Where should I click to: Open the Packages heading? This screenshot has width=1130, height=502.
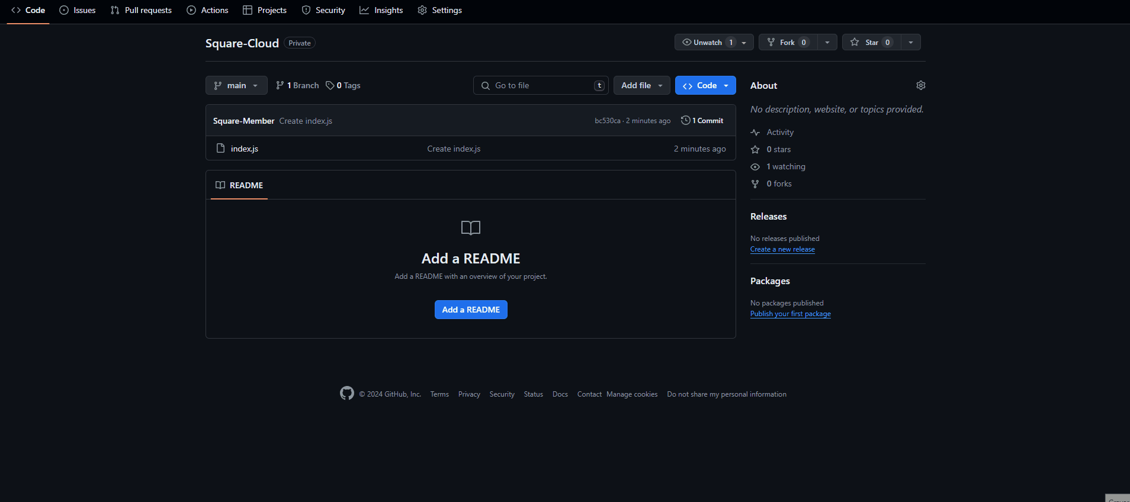(770, 281)
